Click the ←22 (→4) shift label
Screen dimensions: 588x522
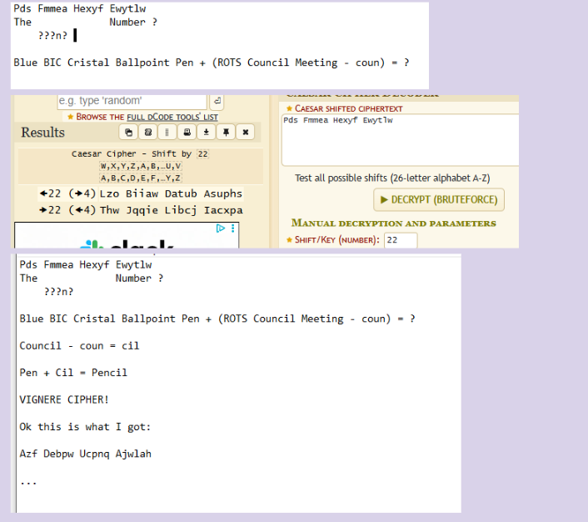[67, 193]
